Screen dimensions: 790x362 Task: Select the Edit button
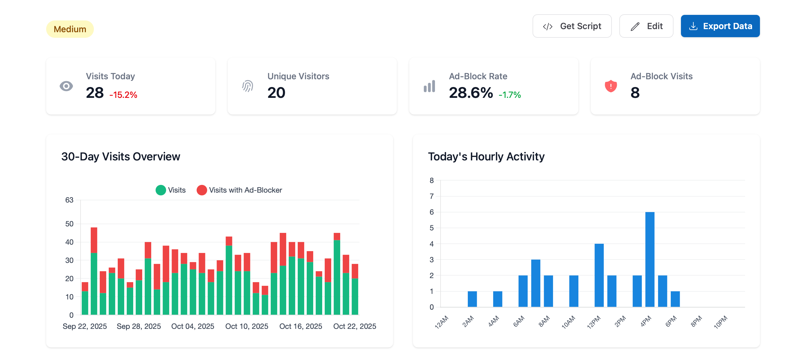(646, 26)
